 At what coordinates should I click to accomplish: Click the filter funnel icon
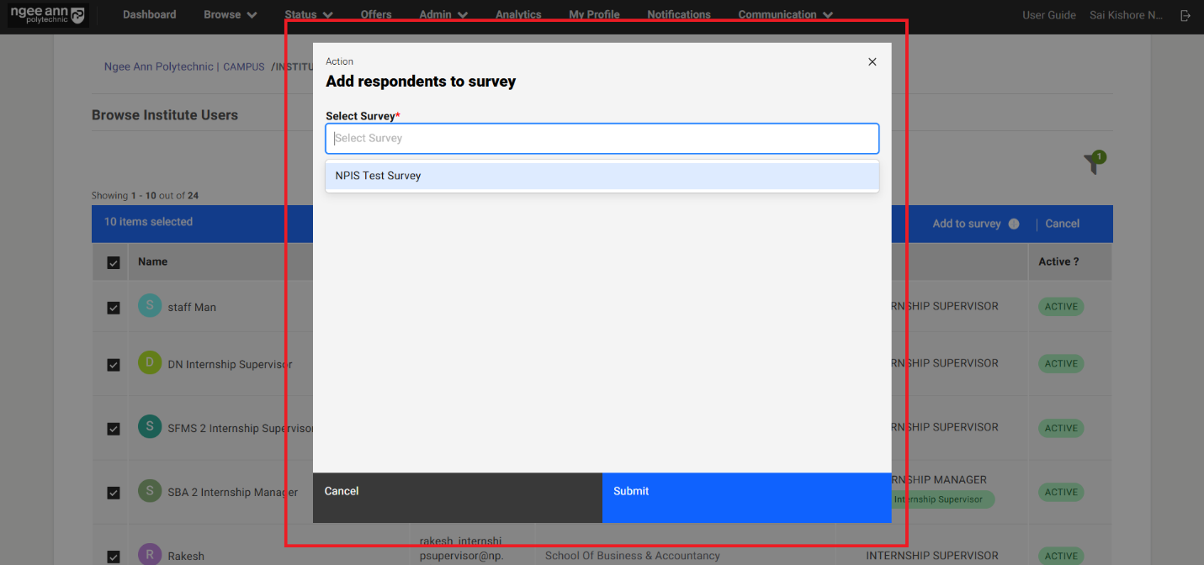(1093, 163)
